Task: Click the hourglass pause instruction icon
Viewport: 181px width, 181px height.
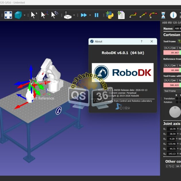Action: (163, 15)
